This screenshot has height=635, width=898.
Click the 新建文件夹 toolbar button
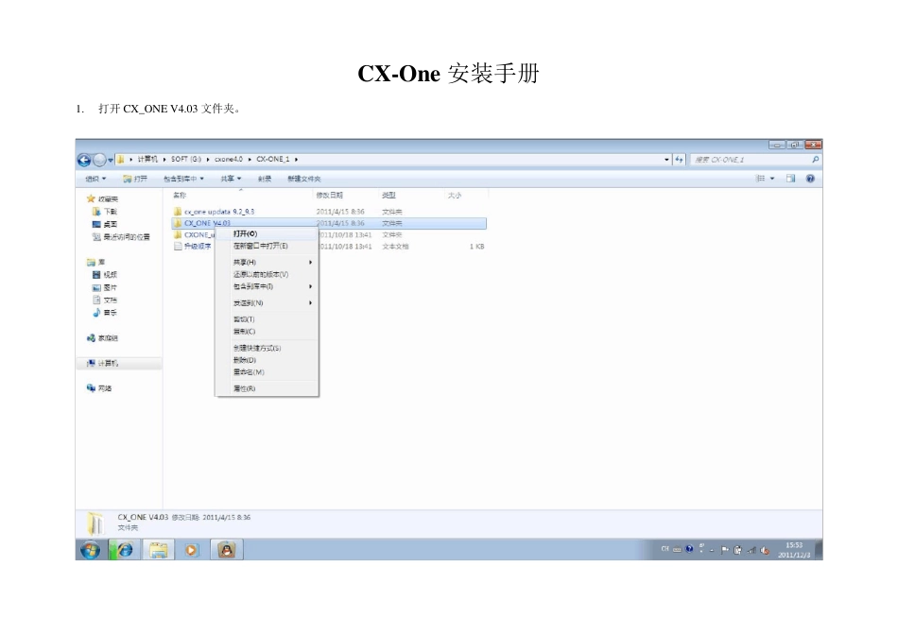point(304,179)
